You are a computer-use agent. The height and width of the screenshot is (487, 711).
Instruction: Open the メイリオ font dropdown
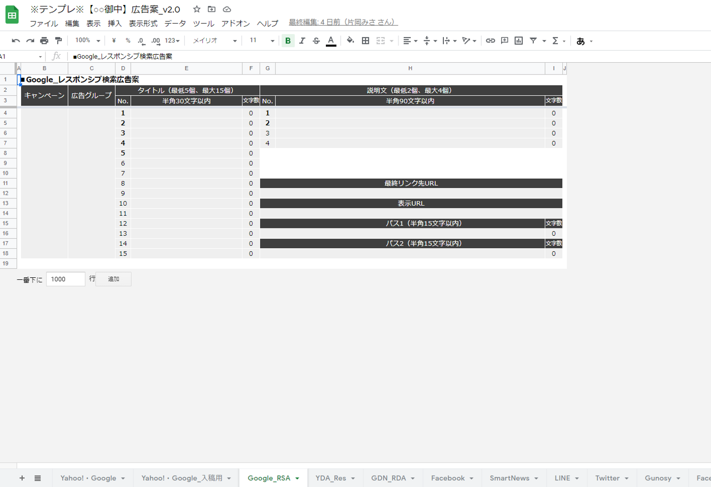(x=215, y=41)
